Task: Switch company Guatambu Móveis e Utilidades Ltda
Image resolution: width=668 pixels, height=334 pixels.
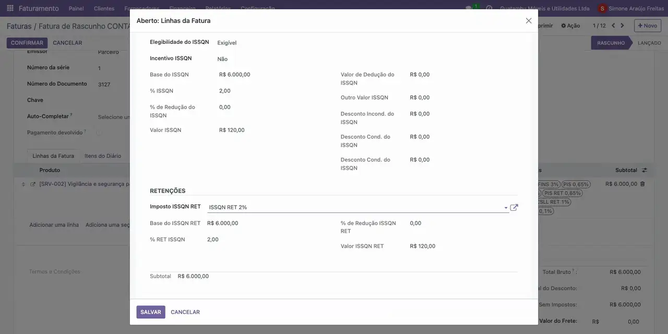Action: pyautogui.click(x=545, y=8)
